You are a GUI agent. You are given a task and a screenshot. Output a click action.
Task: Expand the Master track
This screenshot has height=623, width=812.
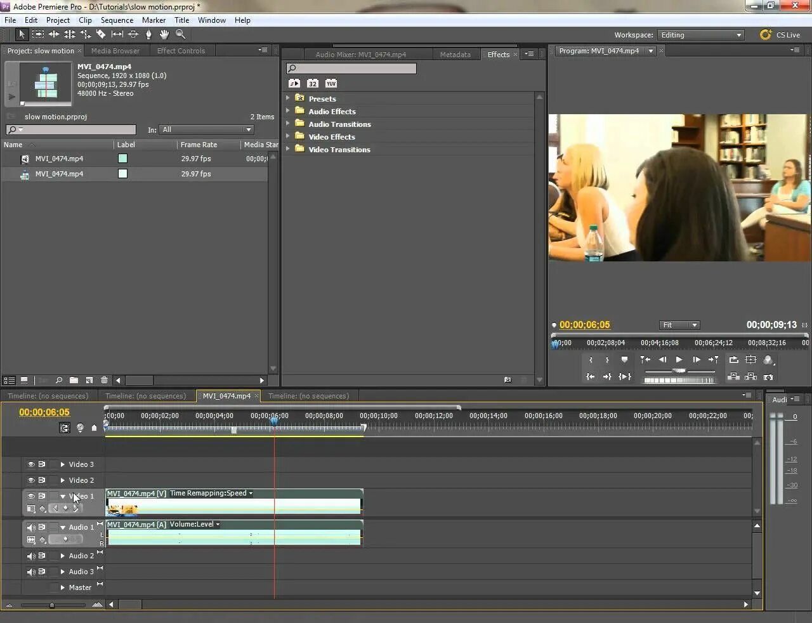63,587
